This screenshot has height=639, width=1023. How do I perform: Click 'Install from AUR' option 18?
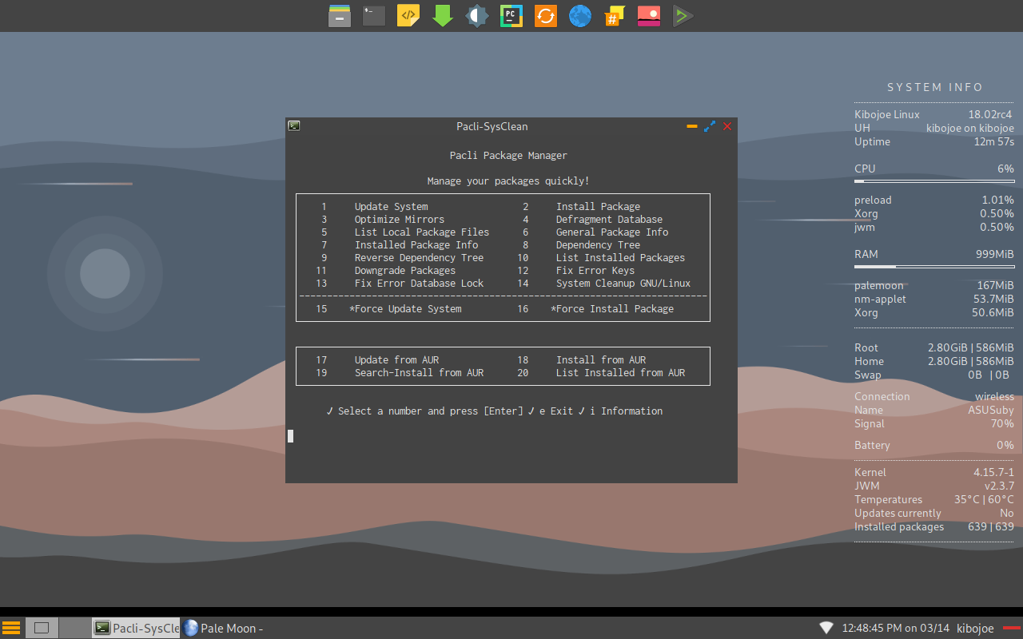coord(601,359)
